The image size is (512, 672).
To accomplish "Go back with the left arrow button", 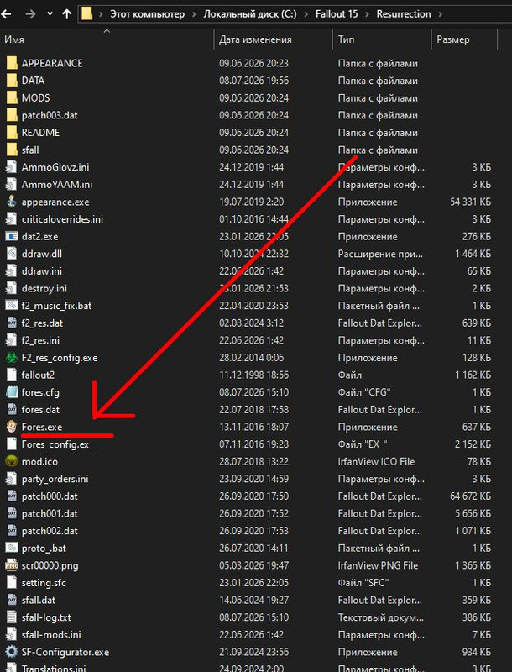I will click(x=6, y=14).
